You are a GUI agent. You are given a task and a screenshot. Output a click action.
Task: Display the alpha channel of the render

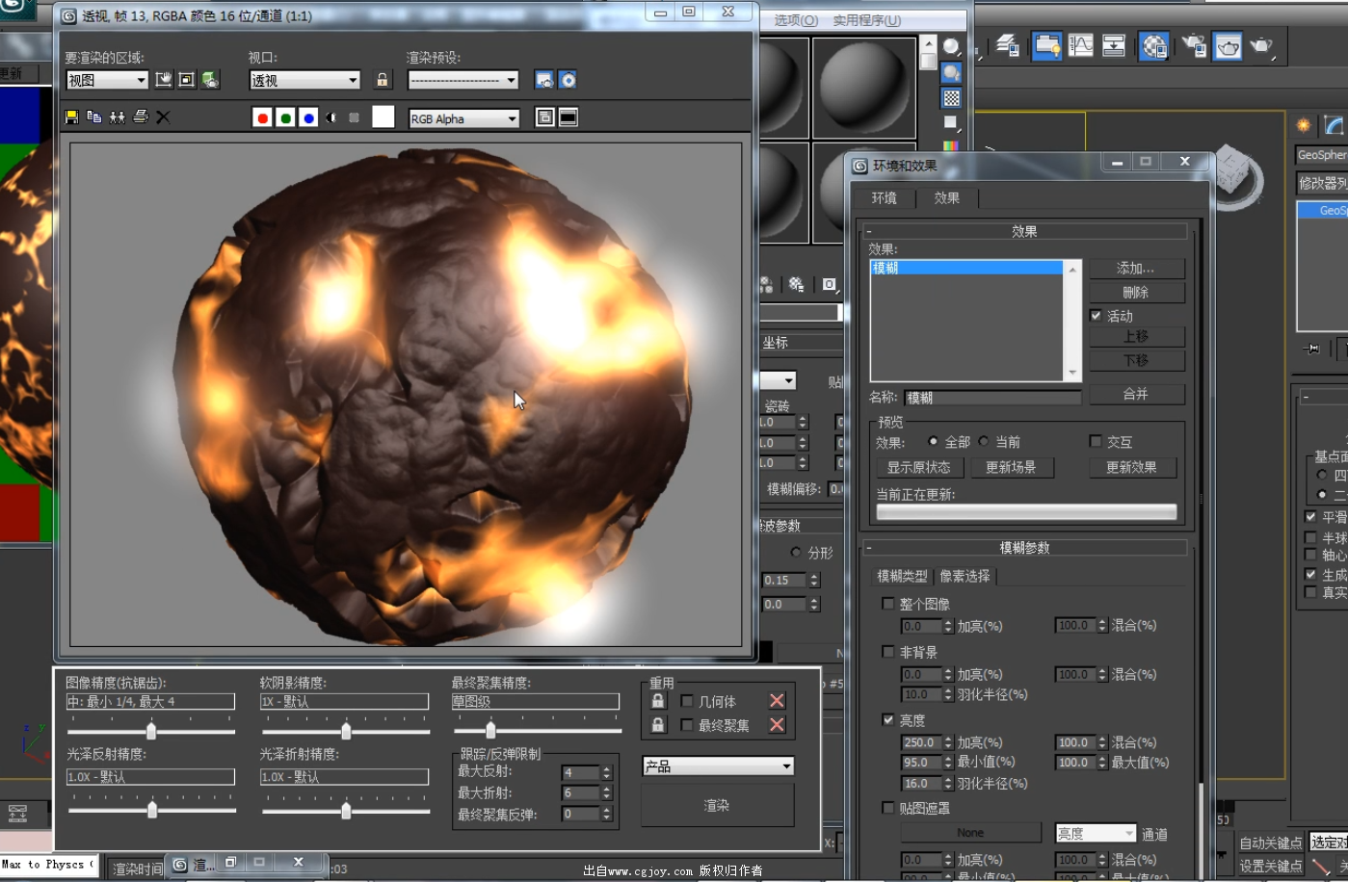point(331,117)
